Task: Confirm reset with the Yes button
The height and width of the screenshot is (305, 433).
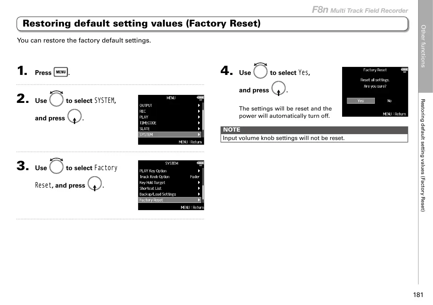Action: coord(361,101)
